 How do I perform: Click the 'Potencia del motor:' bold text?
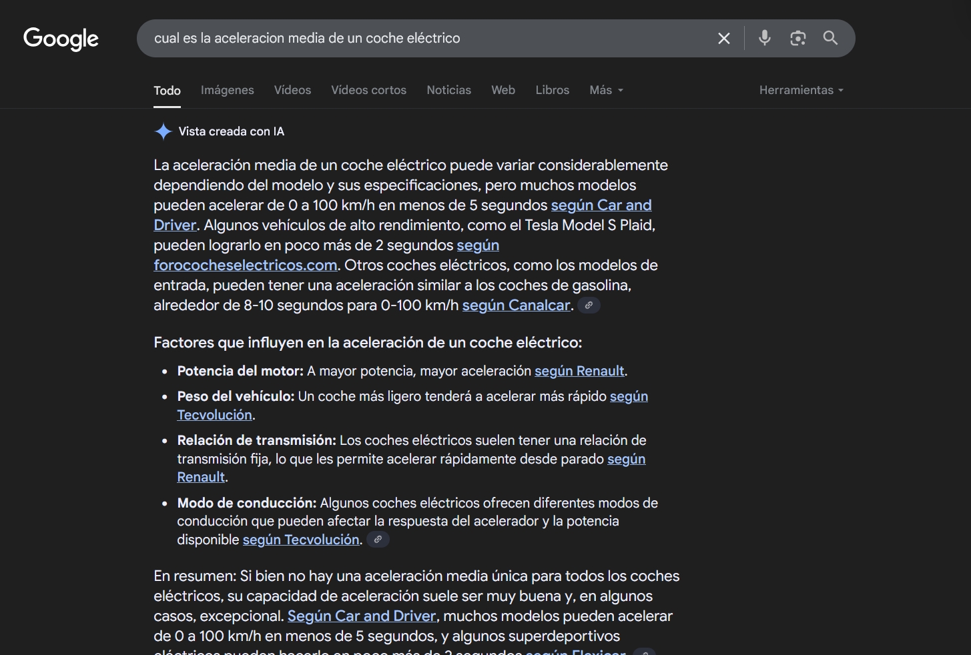pyautogui.click(x=240, y=371)
